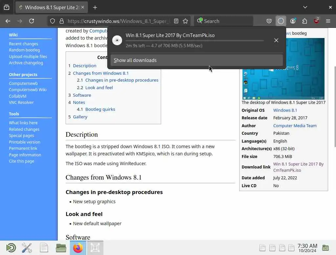Open the text document icon in taskbar
Viewport: 336px width, 255px height.
click(x=44, y=248)
